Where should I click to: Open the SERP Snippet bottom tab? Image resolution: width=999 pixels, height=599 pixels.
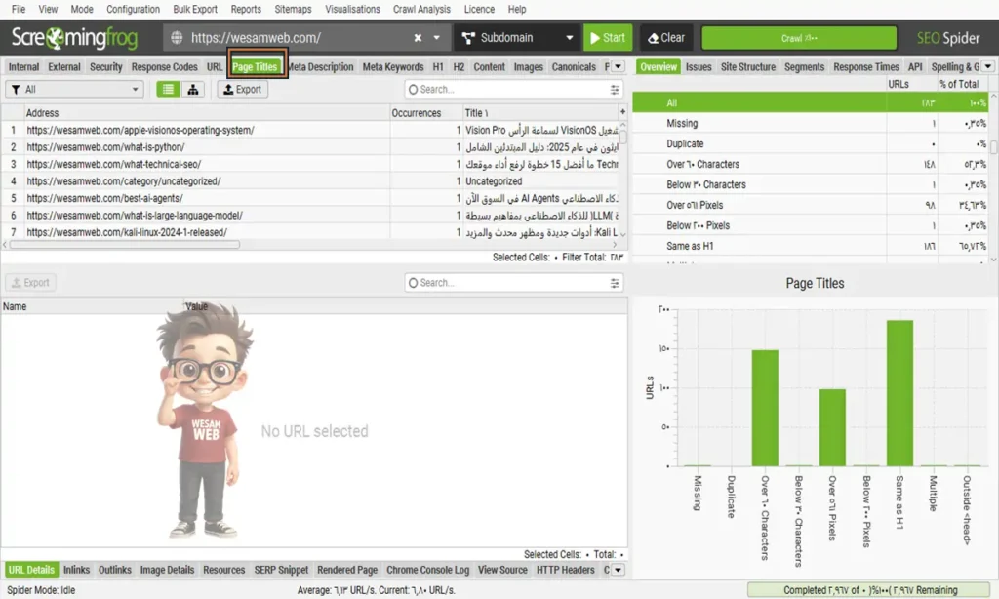coord(281,570)
